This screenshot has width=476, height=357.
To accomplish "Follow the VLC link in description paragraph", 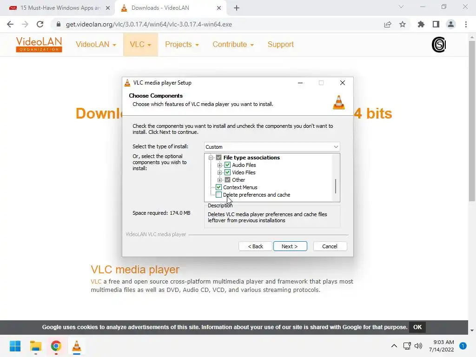I will (96, 281).
